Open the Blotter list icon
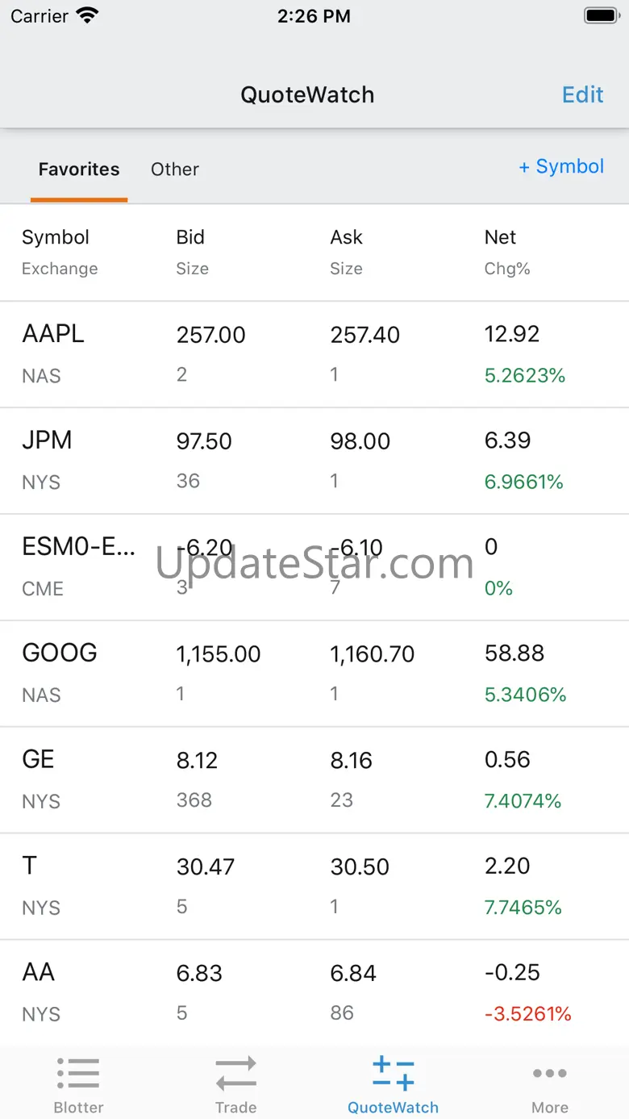The image size is (629, 1119). [78, 1074]
